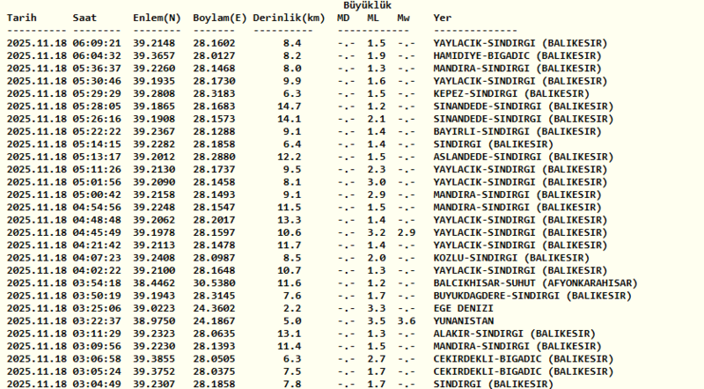Click latitude 39.3855
The image size is (704, 389).
(x=154, y=358)
